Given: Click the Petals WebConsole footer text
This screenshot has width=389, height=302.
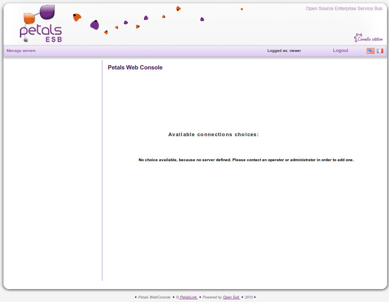Looking at the screenshot, I should pos(154,297).
